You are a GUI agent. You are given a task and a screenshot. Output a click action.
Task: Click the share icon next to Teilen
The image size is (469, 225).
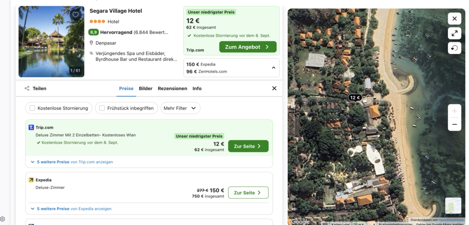click(x=27, y=88)
